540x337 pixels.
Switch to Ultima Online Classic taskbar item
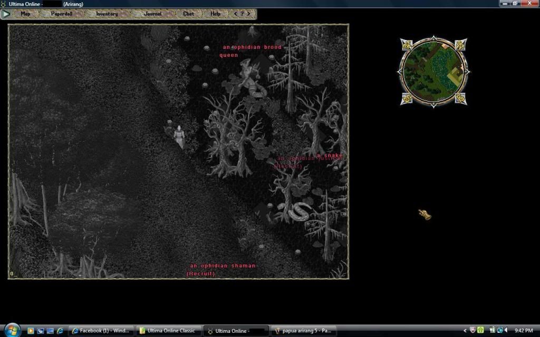point(168,331)
